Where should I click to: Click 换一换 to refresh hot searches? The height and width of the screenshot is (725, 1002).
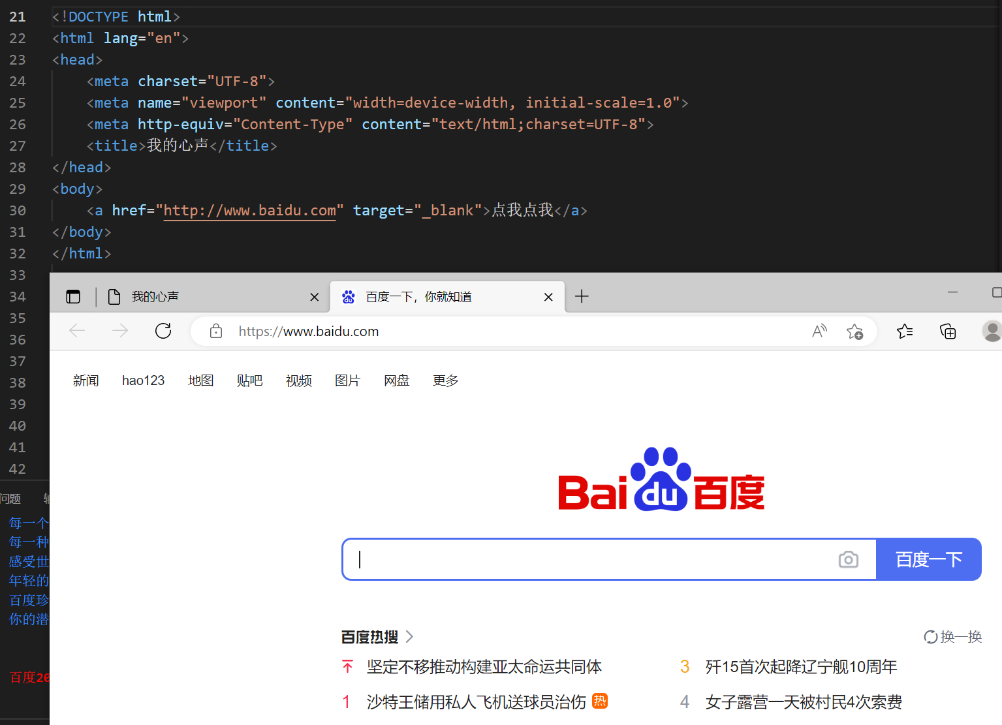[952, 637]
